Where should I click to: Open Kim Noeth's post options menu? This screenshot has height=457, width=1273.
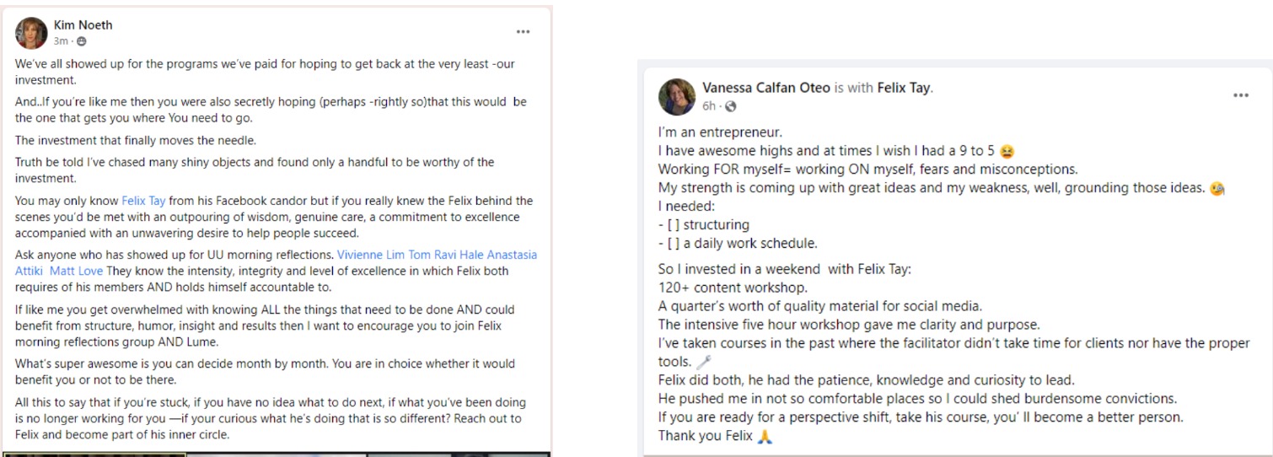click(x=524, y=32)
